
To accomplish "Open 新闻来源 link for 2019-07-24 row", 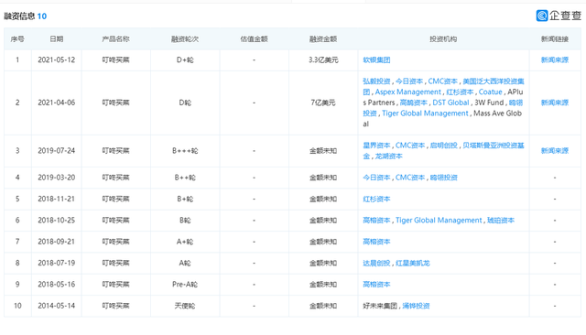I will click(x=555, y=150).
